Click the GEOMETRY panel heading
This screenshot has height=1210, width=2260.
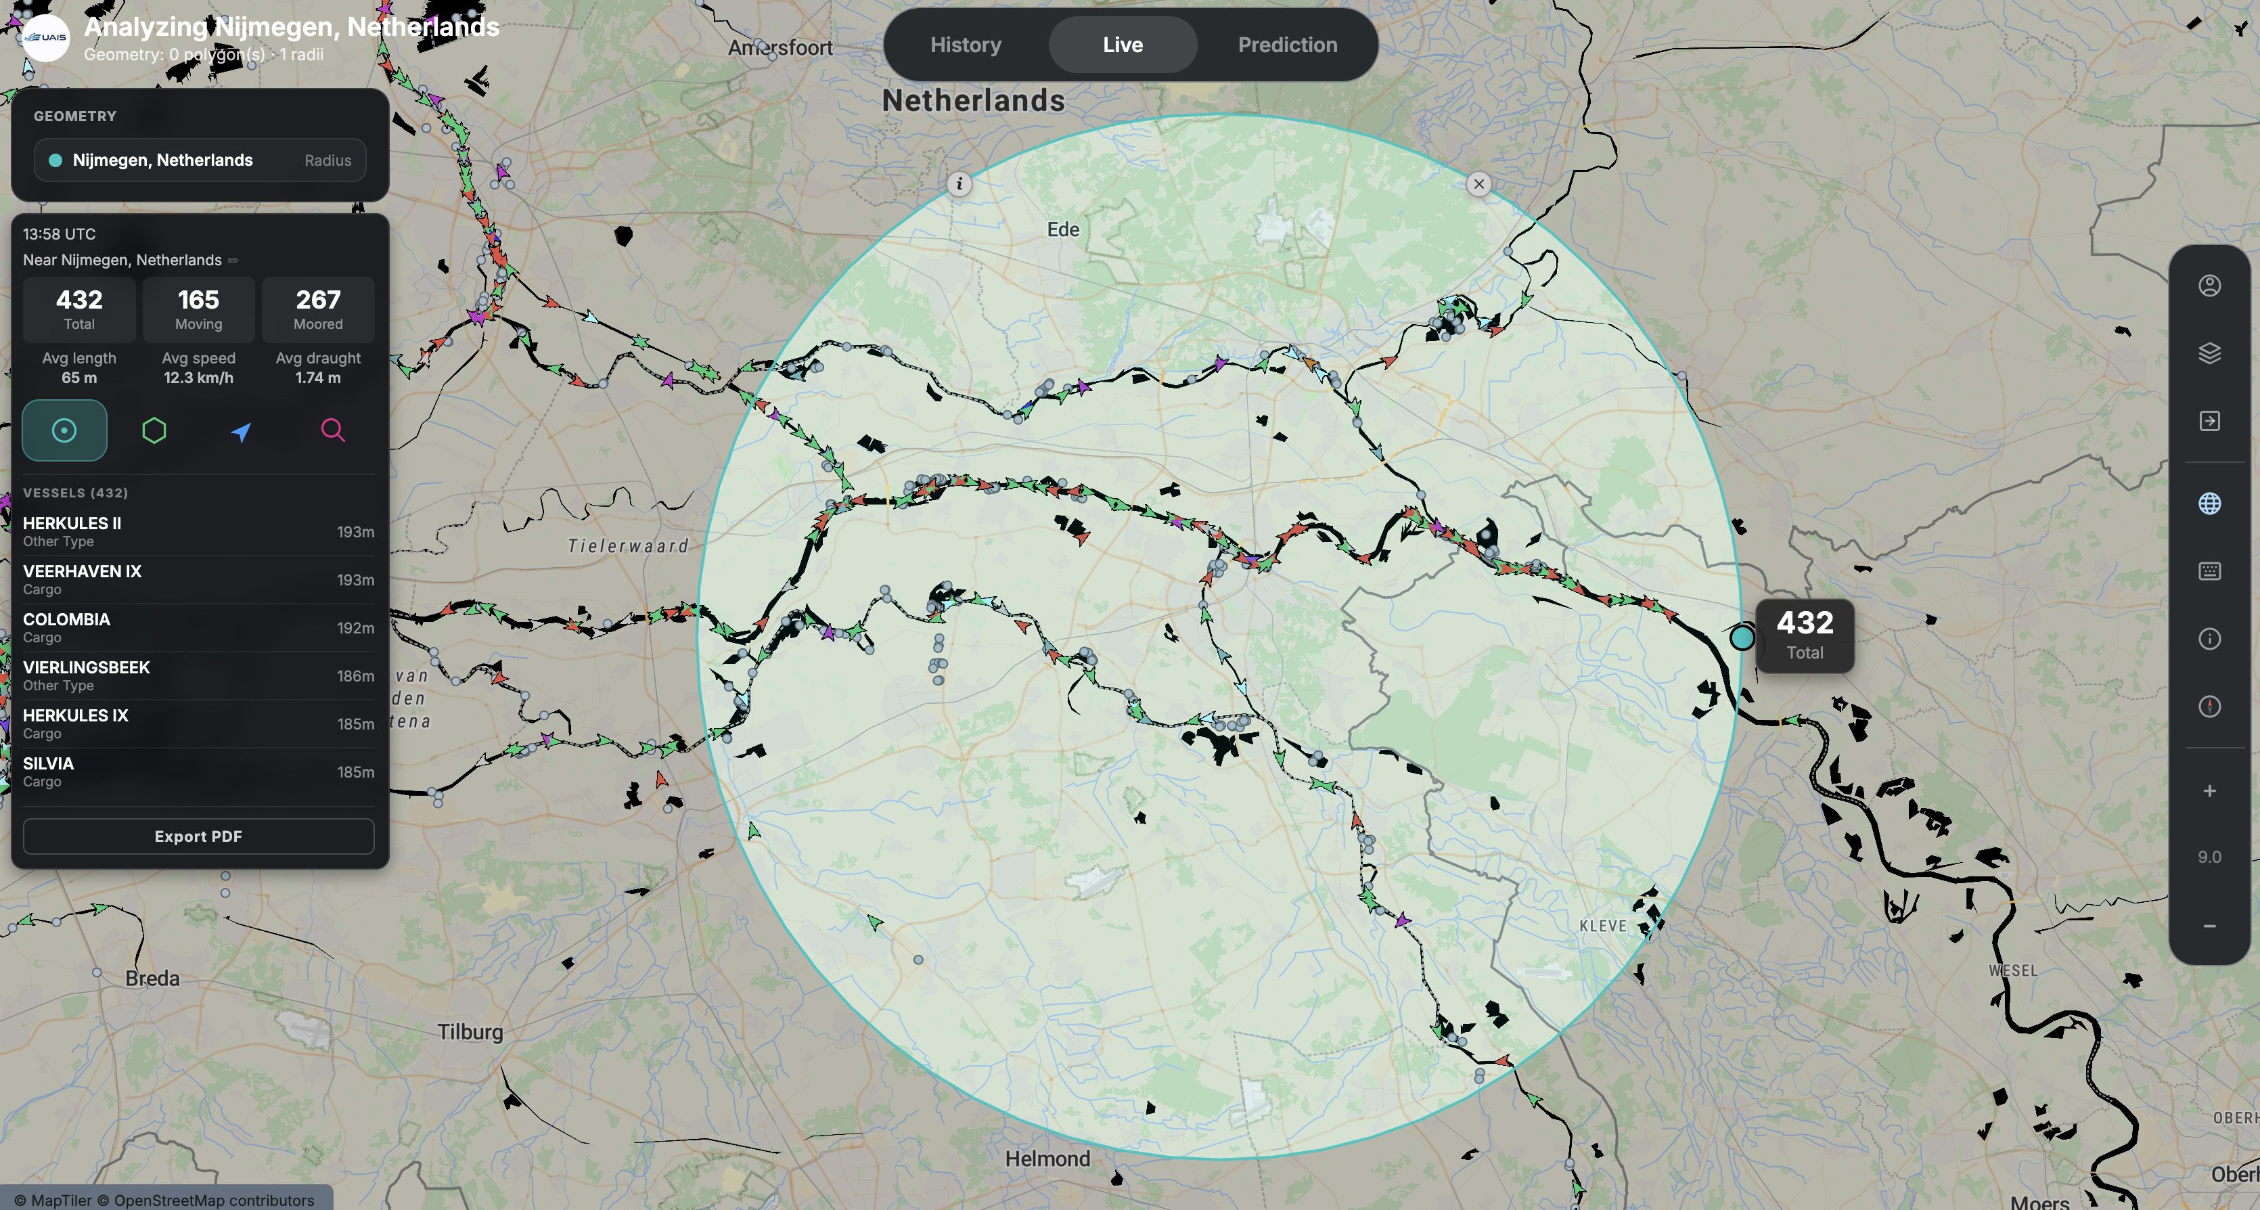(x=74, y=116)
